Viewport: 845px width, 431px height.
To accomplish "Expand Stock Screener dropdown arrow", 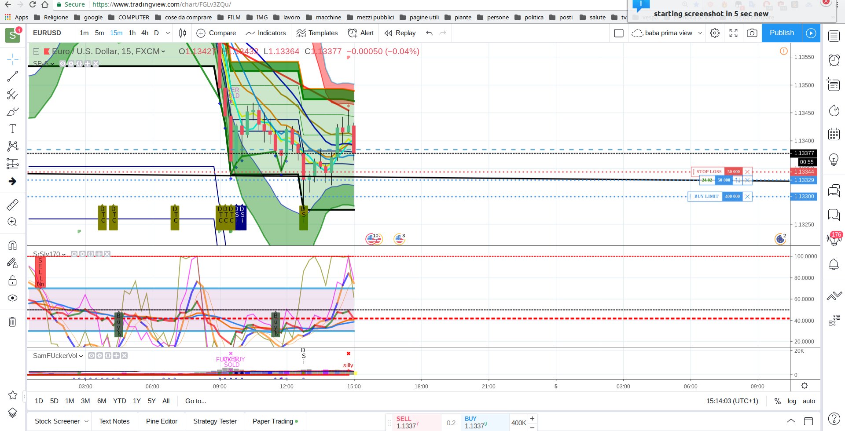I will coord(86,421).
